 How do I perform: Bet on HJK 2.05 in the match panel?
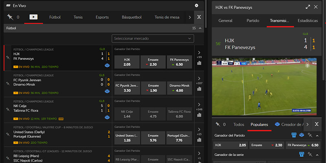[x=231, y=145]
